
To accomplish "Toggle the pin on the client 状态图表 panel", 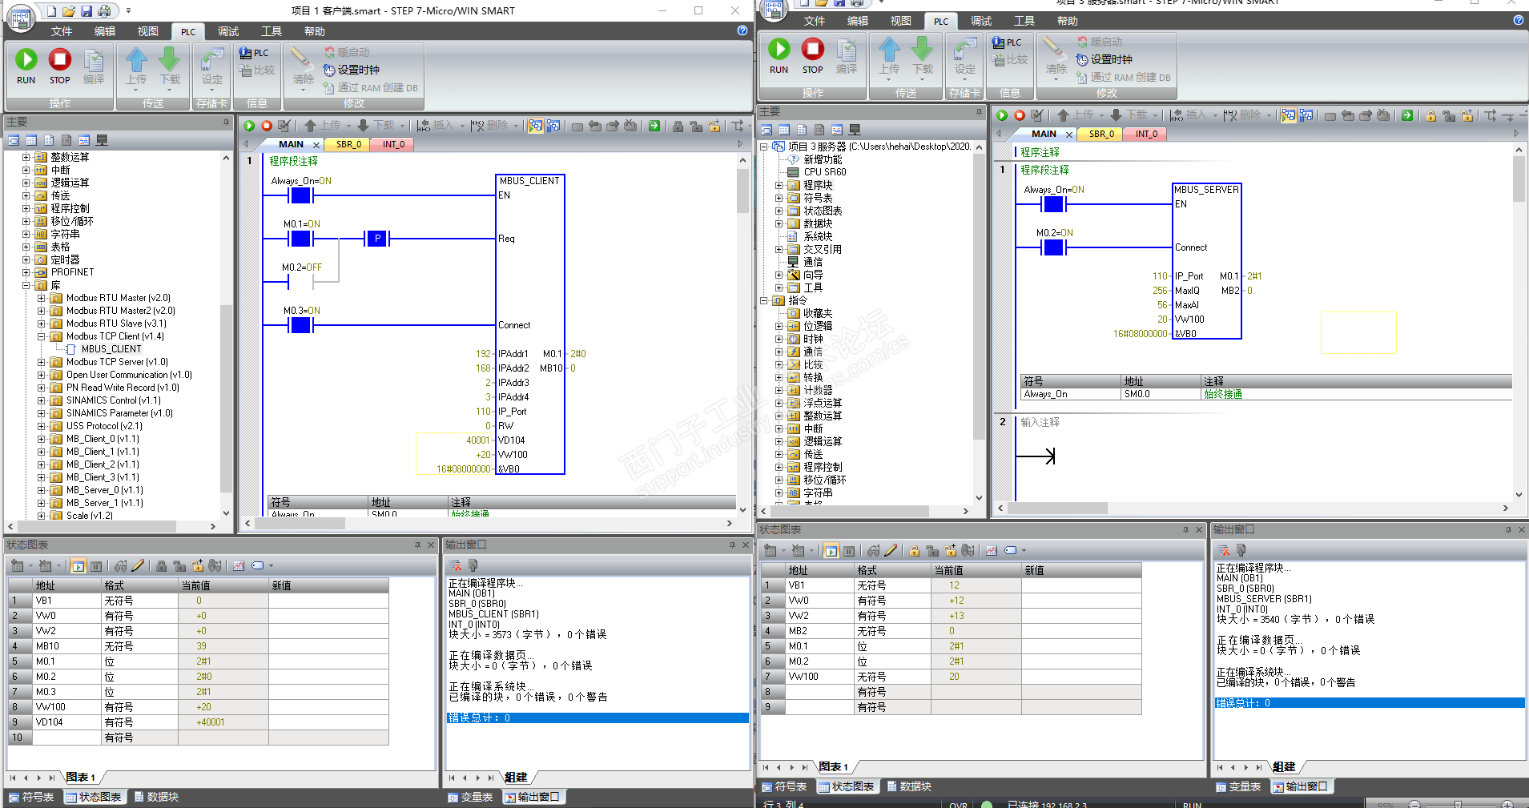I will point(417,545).
